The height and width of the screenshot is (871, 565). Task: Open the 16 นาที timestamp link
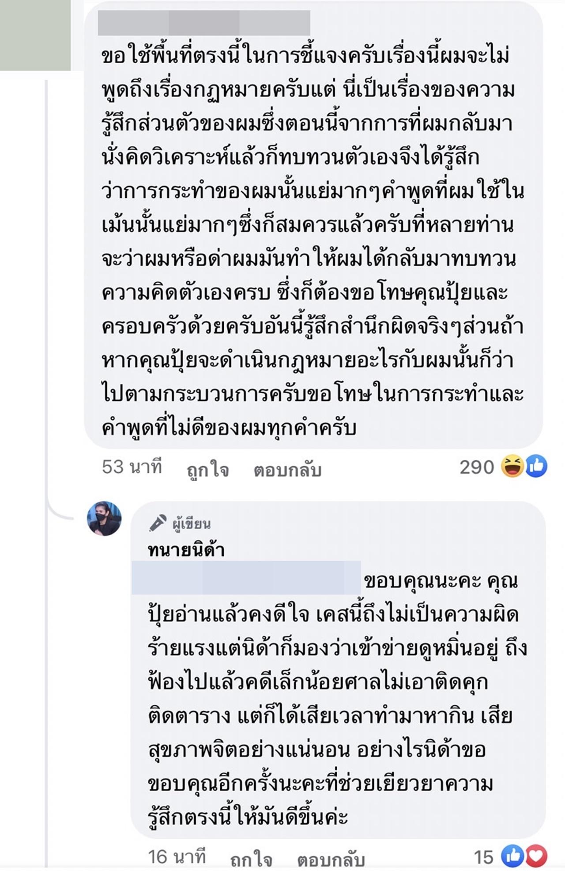tap(177, 857)
